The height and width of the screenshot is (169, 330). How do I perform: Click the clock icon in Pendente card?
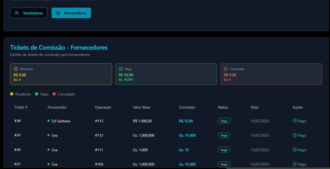coord(16,69)
